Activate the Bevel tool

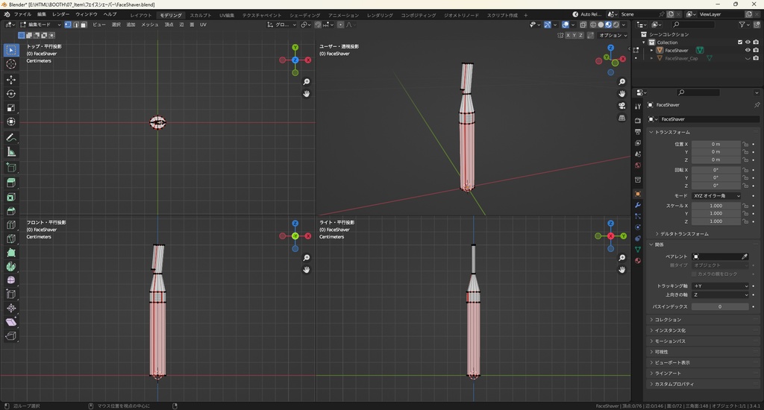(11, 211)
